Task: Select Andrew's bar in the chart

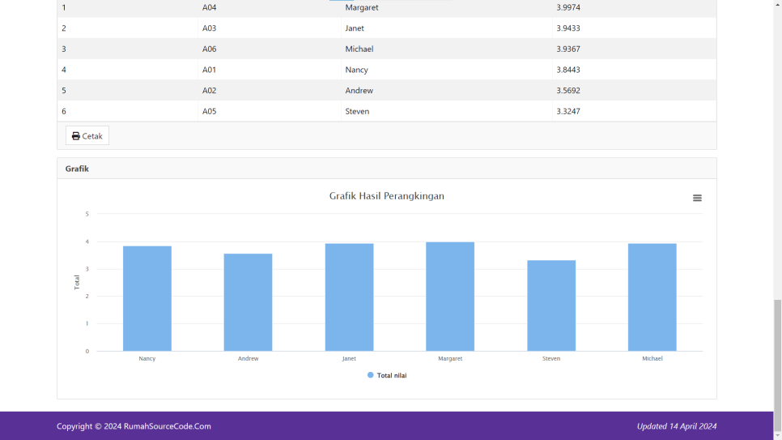Action: pos(248,301)
